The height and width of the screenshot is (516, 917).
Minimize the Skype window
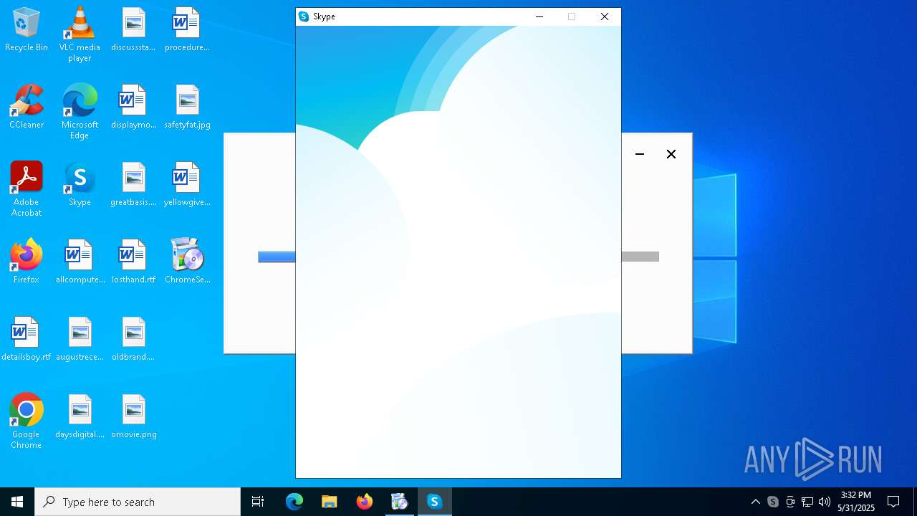click(539, 16)
